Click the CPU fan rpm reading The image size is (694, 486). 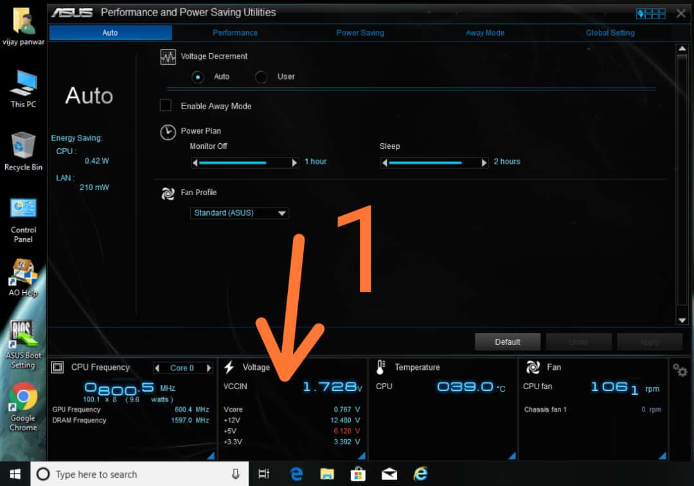pos(625,388)
